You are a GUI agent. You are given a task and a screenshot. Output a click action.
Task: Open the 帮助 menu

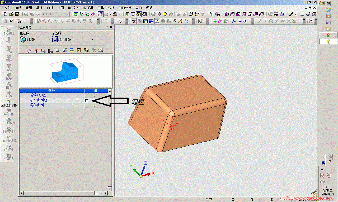click(x=149, y=8)
